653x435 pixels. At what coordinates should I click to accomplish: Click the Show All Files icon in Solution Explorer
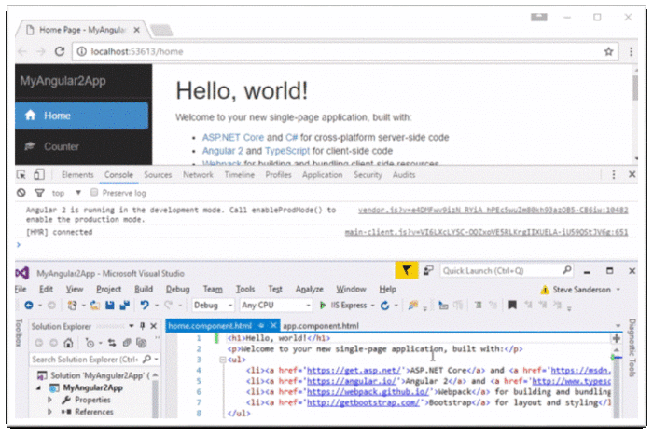(142, 343)
